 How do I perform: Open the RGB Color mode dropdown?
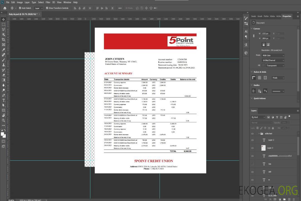273,55
